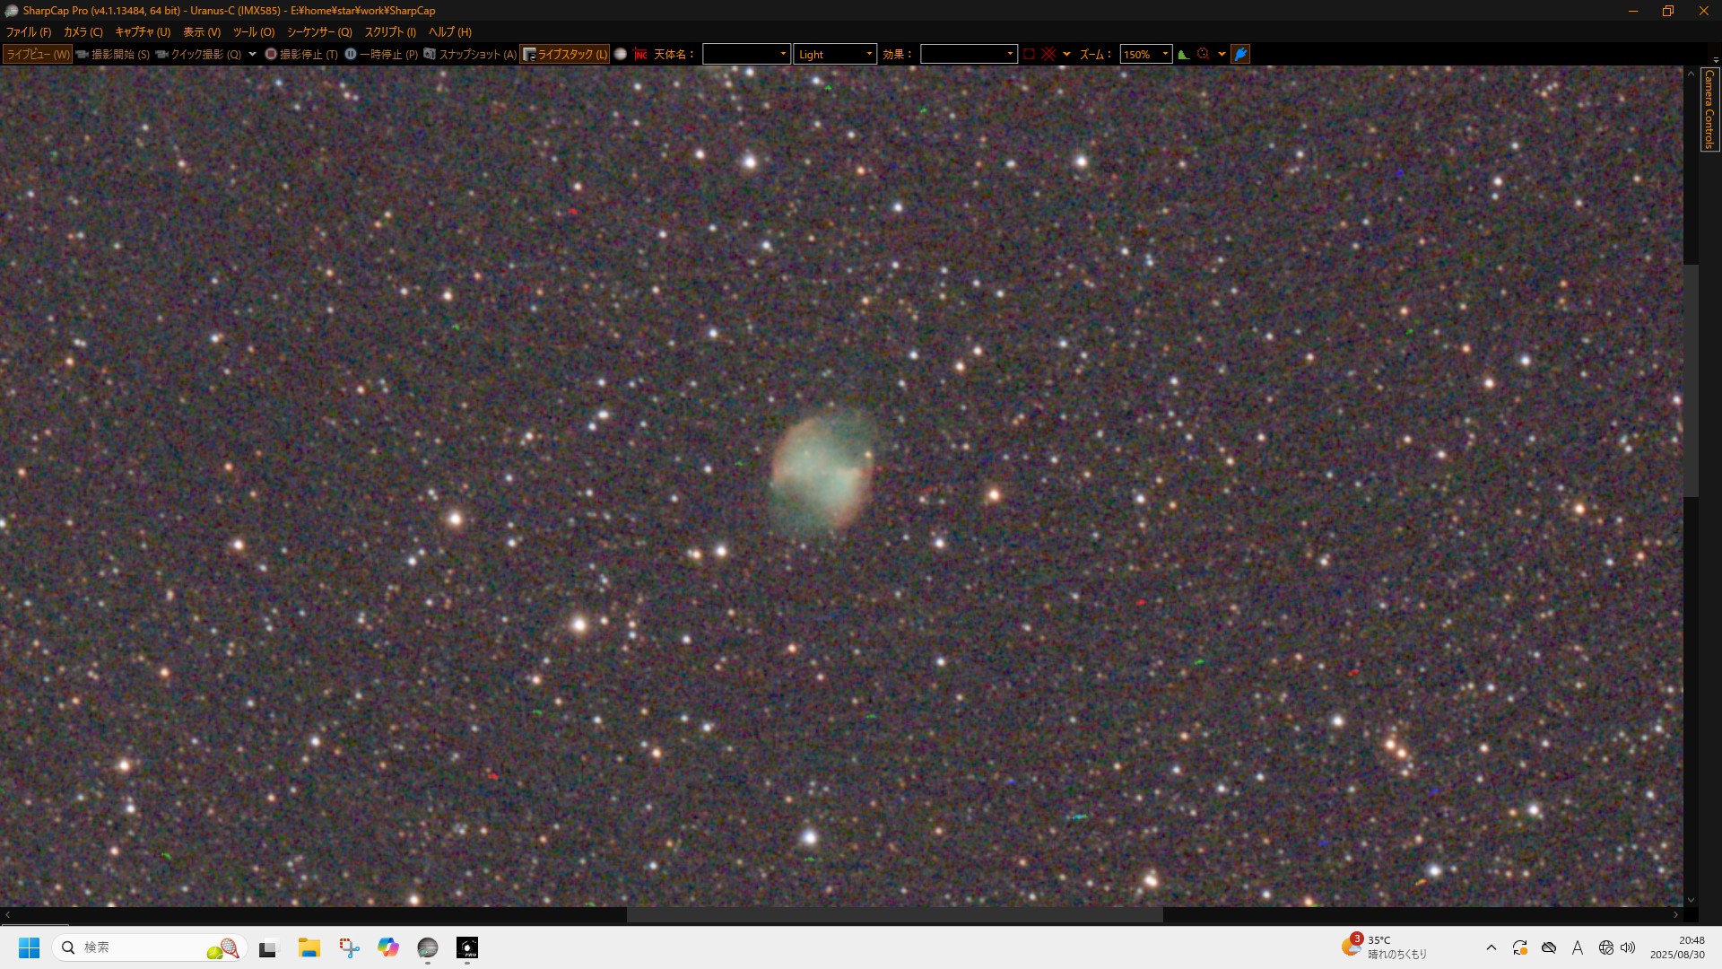Click the red square selection area icon

click(1030, 54)
